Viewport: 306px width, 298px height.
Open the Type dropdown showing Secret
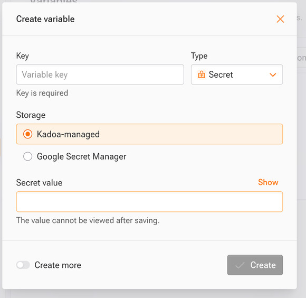pyautogui.click(x=237, y=74)
